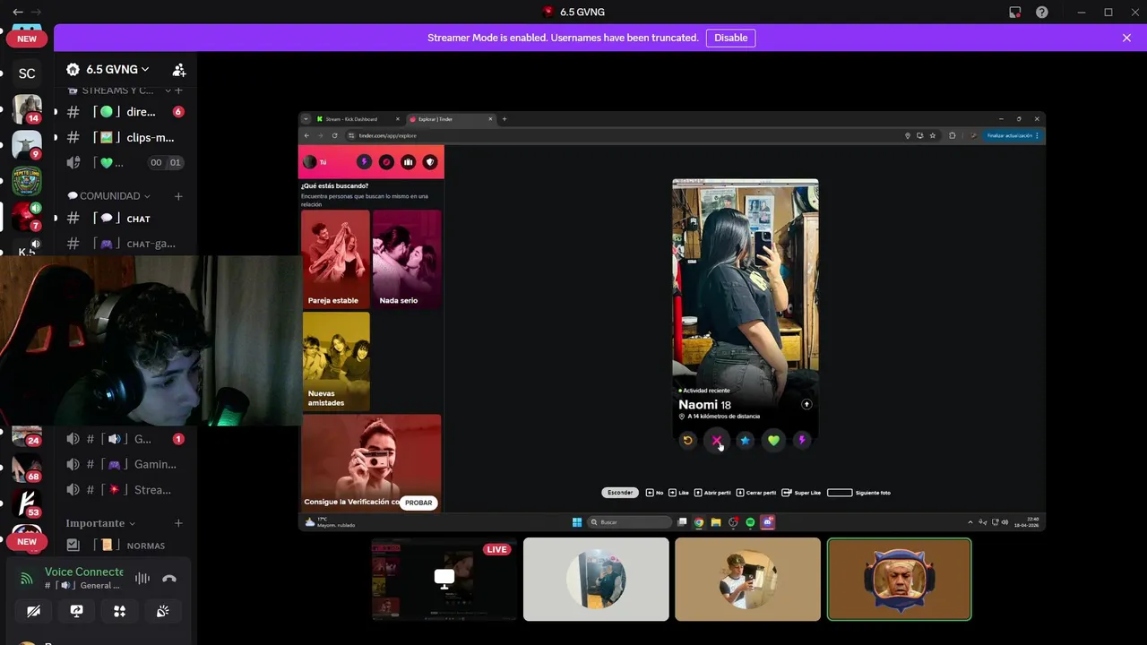Open the invite people icon
Image resolution: width=1147 pixels, height=645 pixels.
179,69
